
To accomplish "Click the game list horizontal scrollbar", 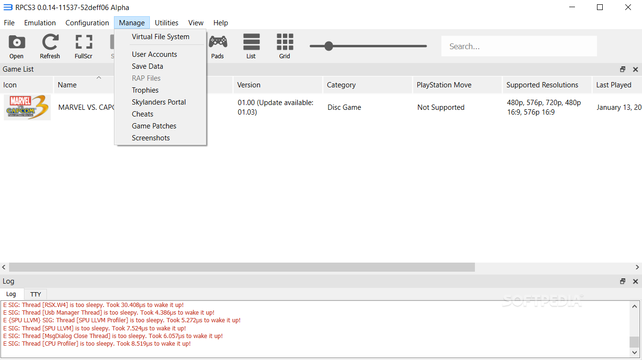I will [x=242, y=267].
